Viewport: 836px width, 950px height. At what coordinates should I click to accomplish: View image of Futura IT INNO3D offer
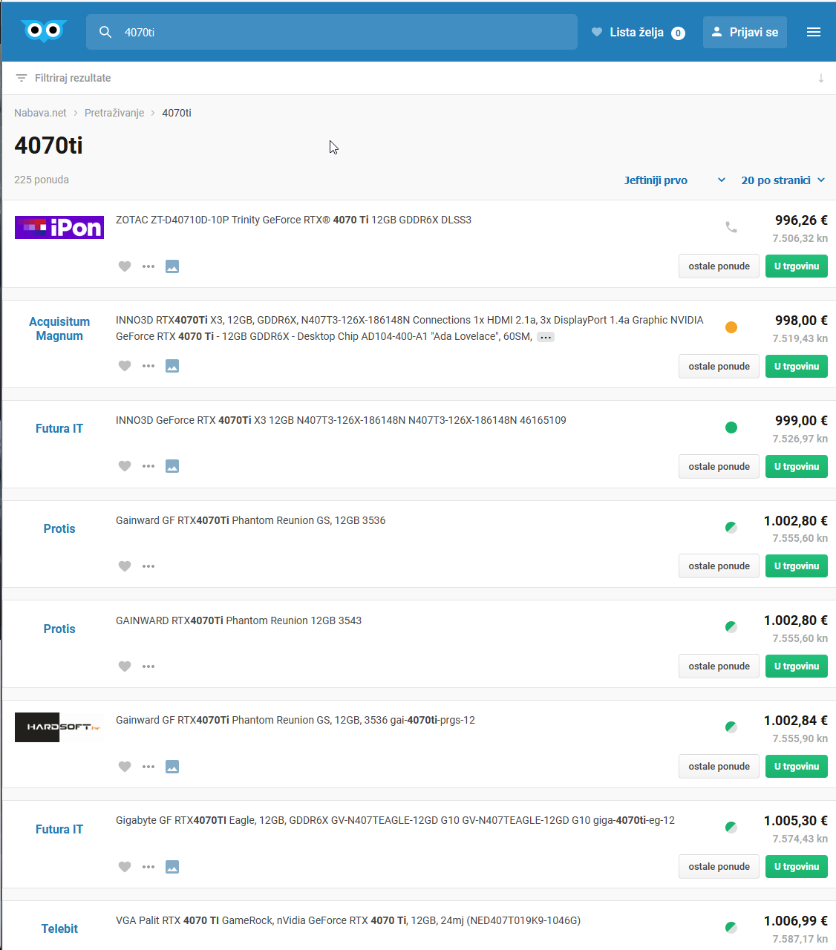pyautogui.click(x=172, y=466)
